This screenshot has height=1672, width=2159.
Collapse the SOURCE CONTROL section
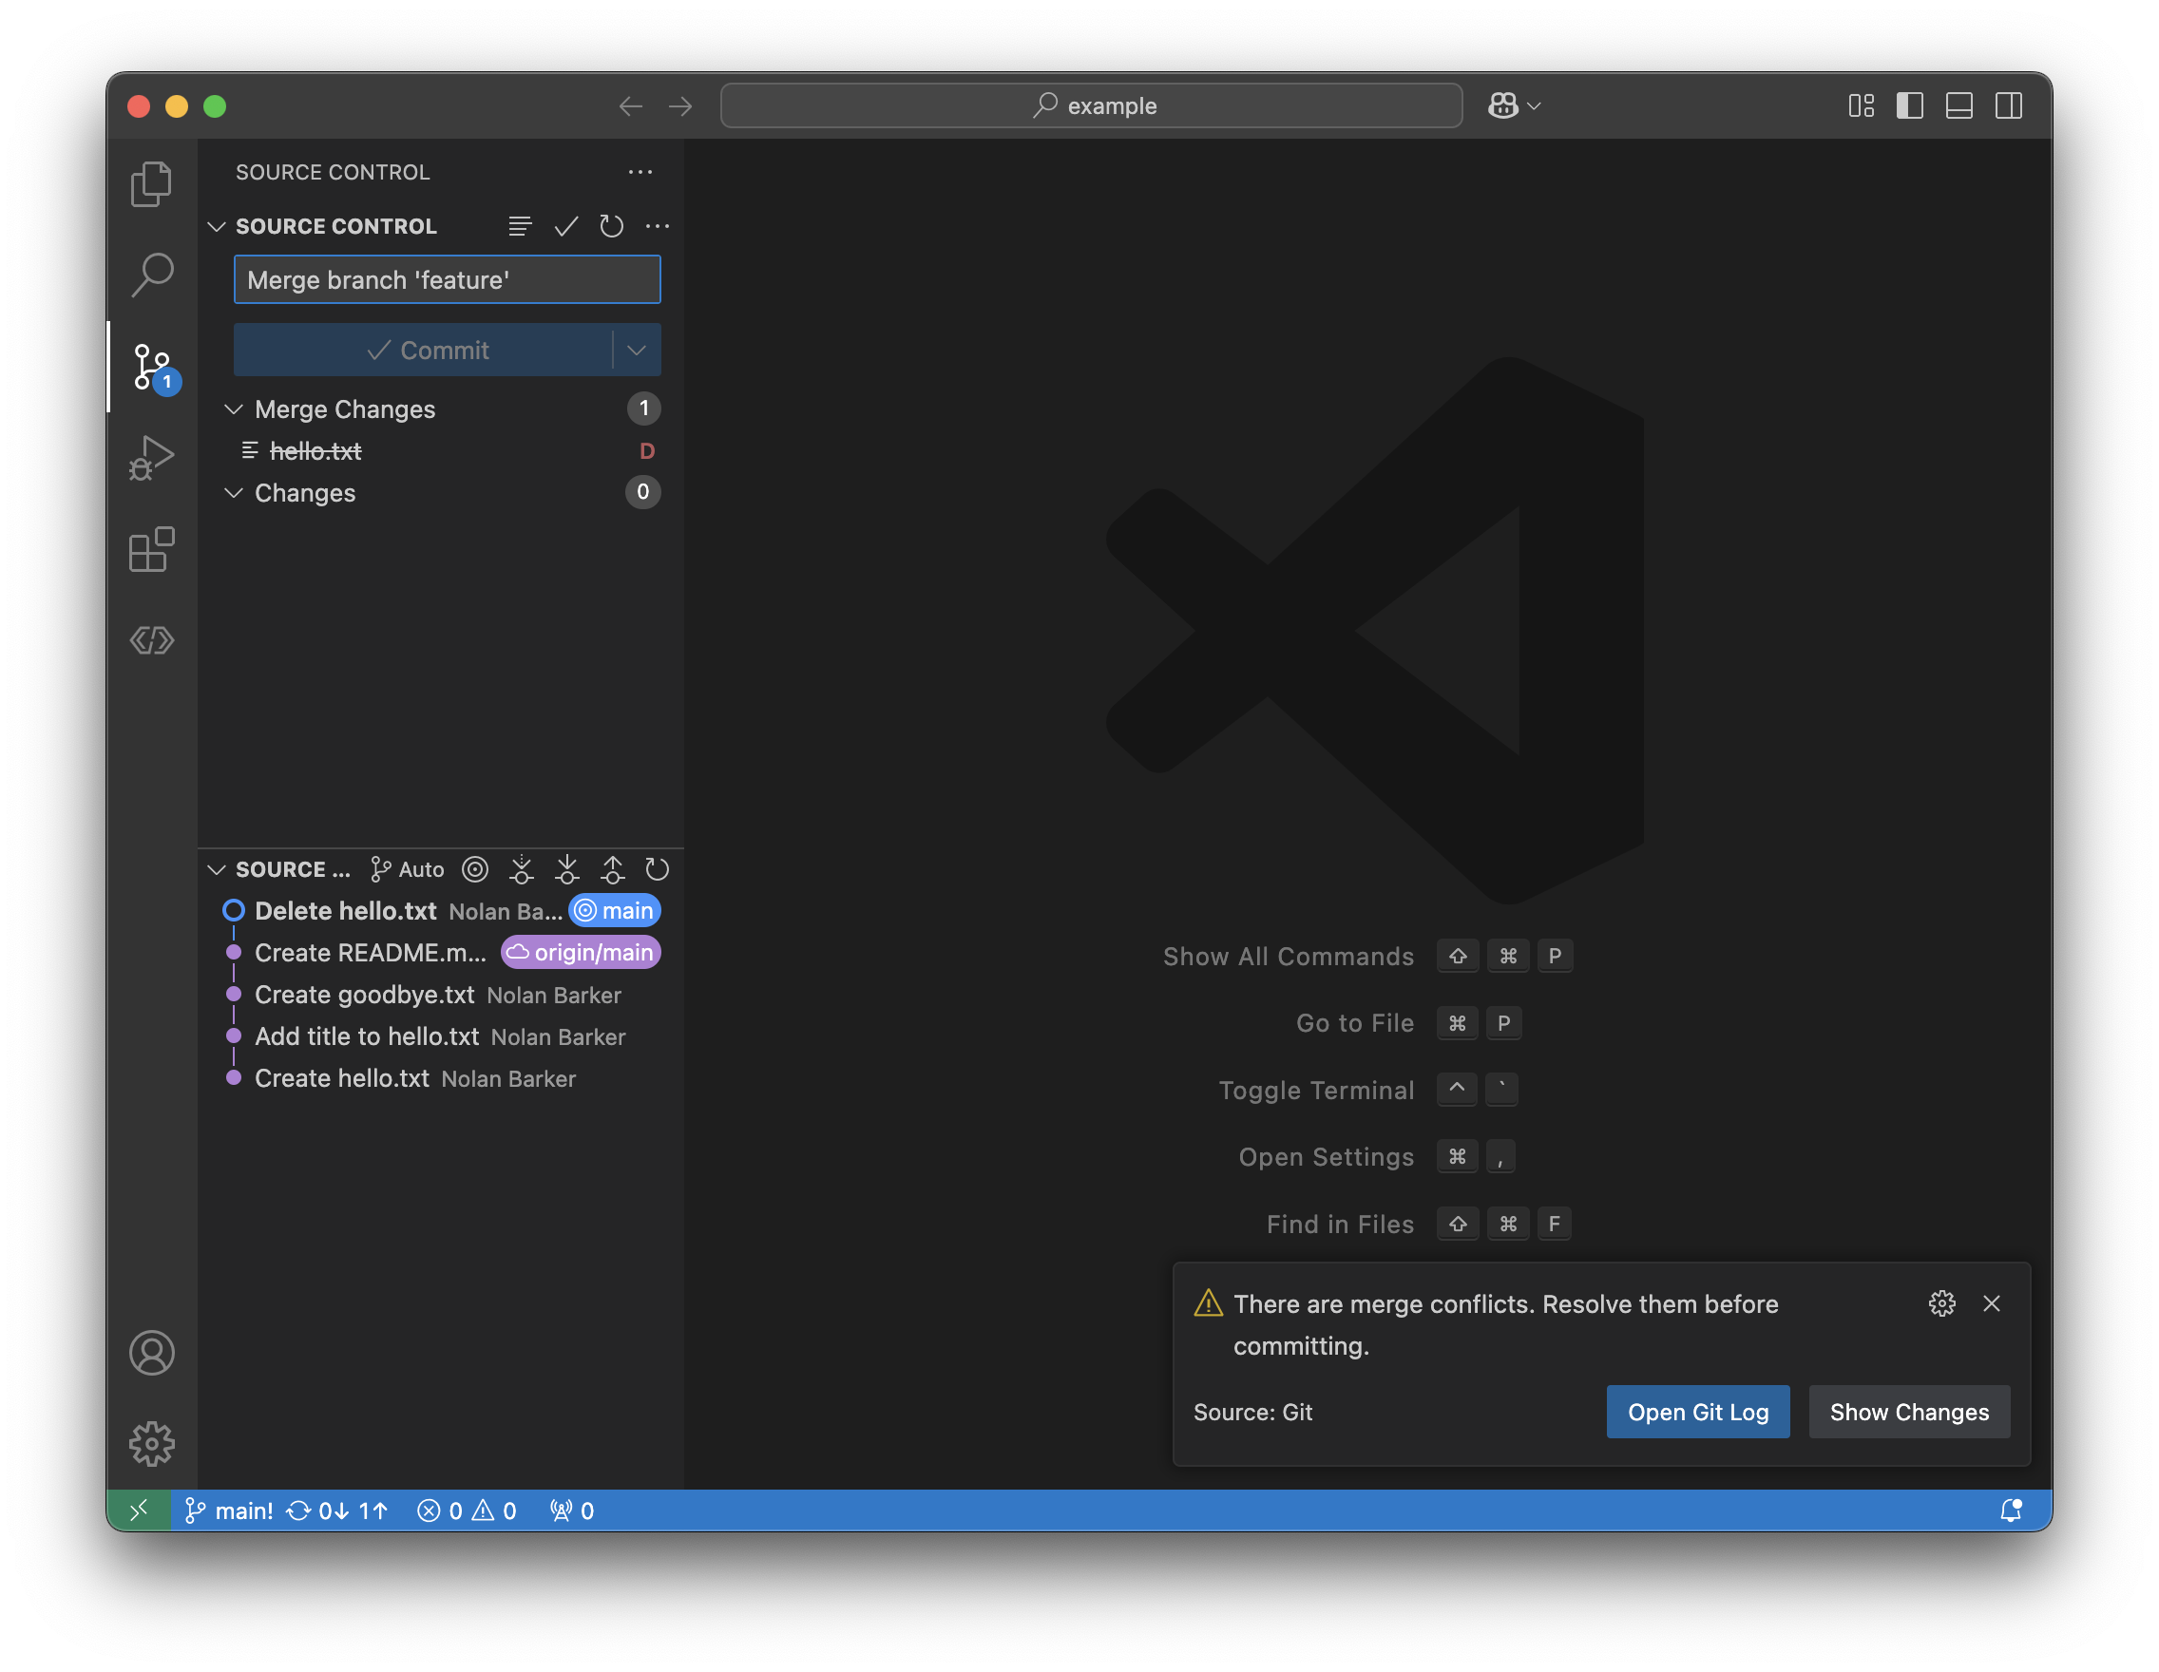(217, 226)
